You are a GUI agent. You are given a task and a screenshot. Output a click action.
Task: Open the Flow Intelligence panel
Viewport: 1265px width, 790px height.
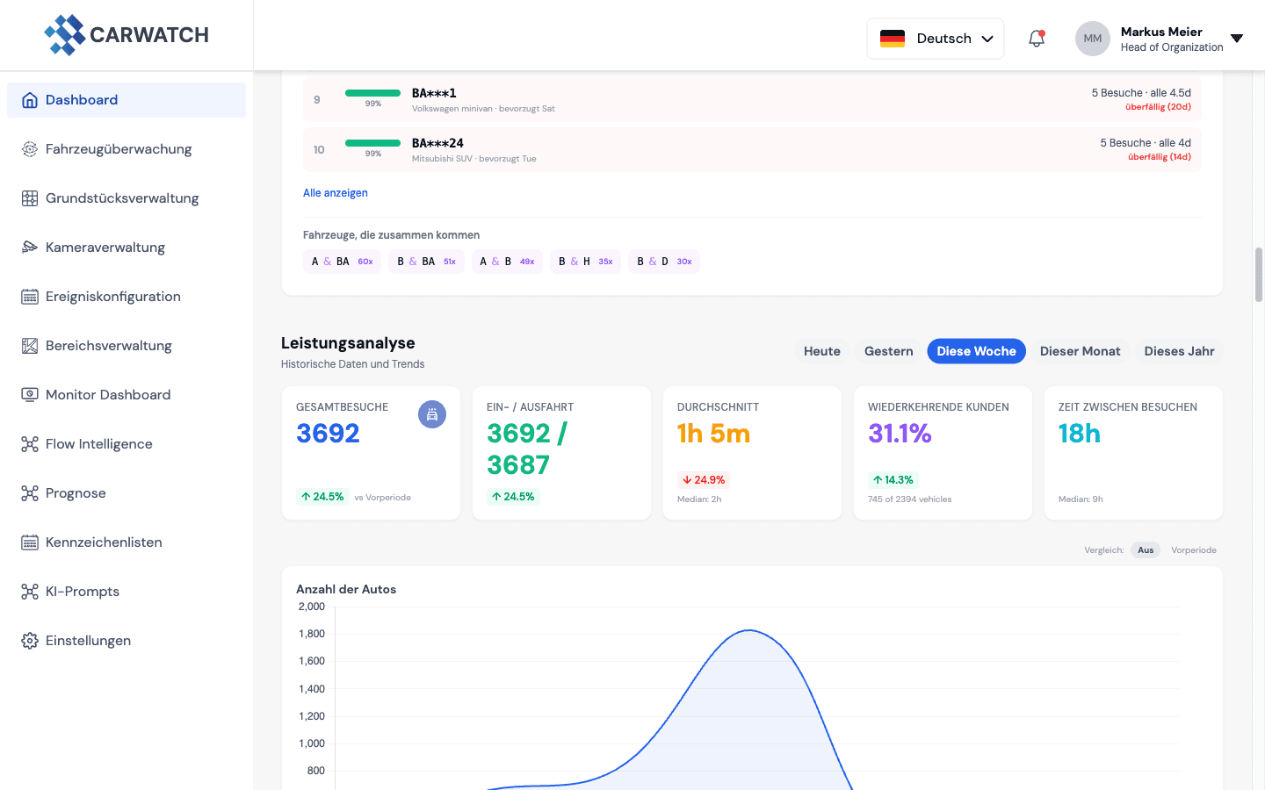[x=97, y=443]
